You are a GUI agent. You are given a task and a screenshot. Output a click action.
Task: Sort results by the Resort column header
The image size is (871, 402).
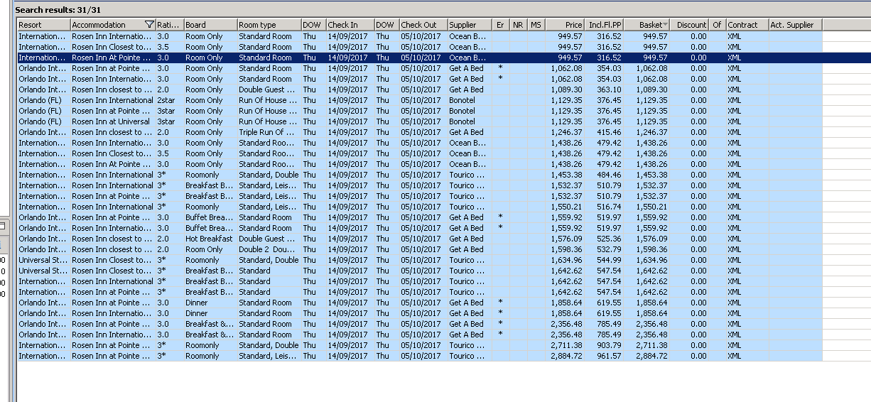pos(43,25)
